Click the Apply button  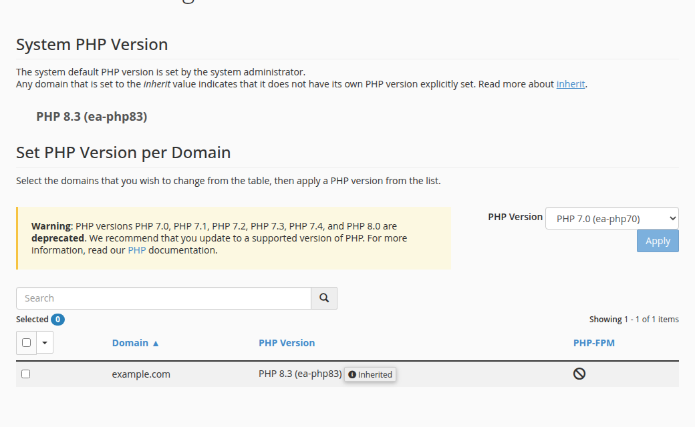pos(658,241)
